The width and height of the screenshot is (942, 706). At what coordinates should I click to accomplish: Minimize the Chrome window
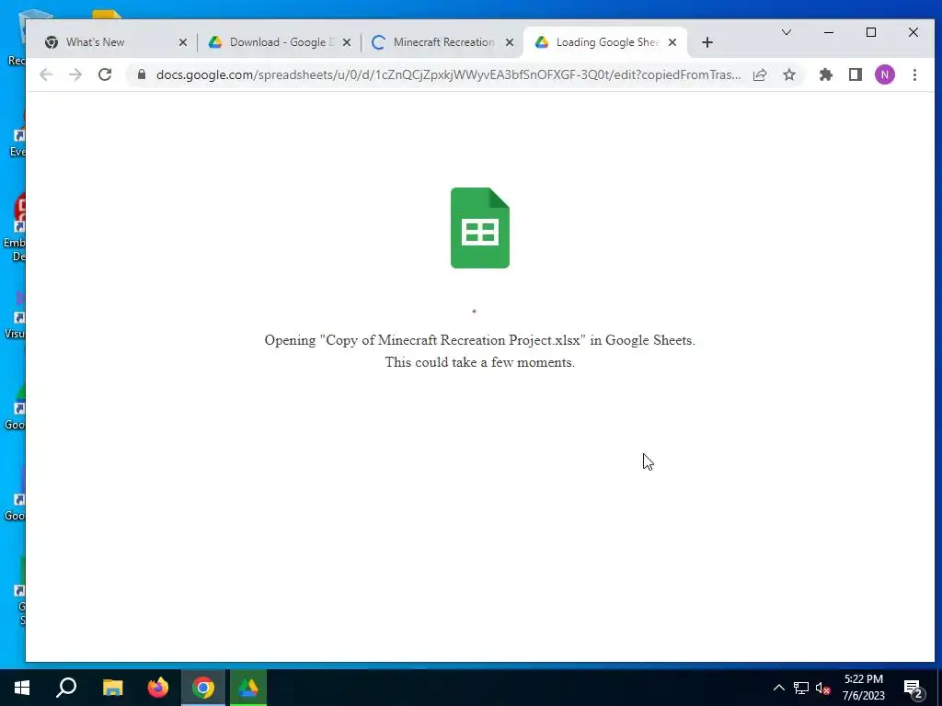click(829, 32)
